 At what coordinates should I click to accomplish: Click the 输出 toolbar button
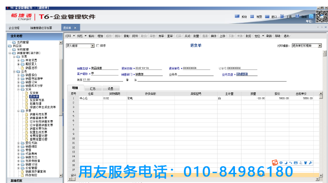click(92, 36)
